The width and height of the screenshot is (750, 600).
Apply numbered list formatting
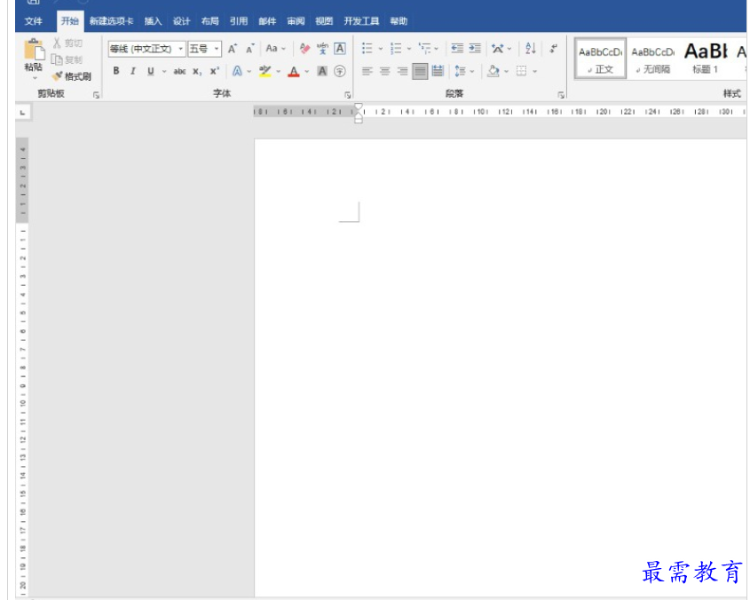click(x=396, y=48)
